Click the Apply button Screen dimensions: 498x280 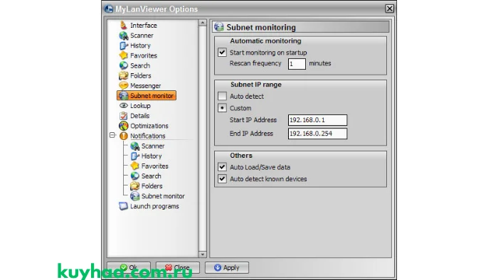click(227, 268)
